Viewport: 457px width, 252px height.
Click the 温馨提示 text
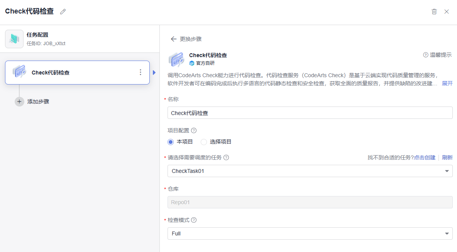coord(441,55)
